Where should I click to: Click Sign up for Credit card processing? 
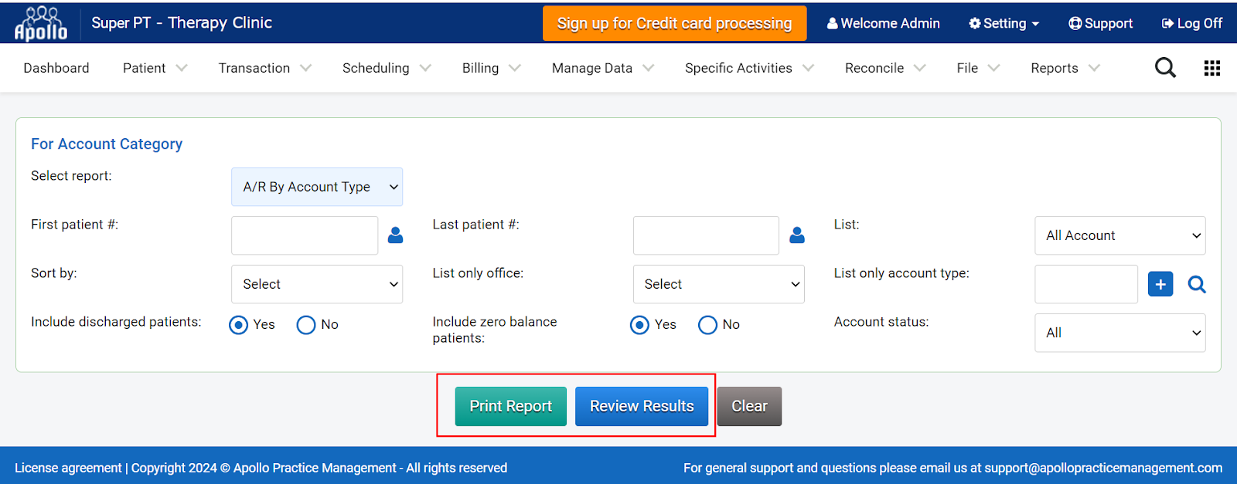pos(674,23)
